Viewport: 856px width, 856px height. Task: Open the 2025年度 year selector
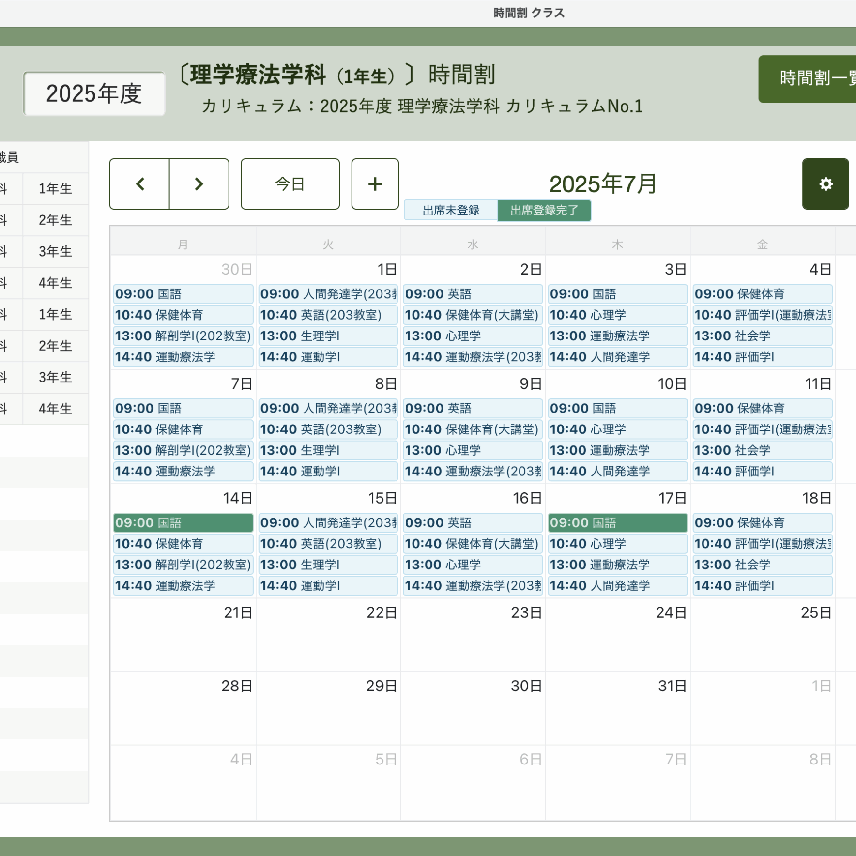94,93
